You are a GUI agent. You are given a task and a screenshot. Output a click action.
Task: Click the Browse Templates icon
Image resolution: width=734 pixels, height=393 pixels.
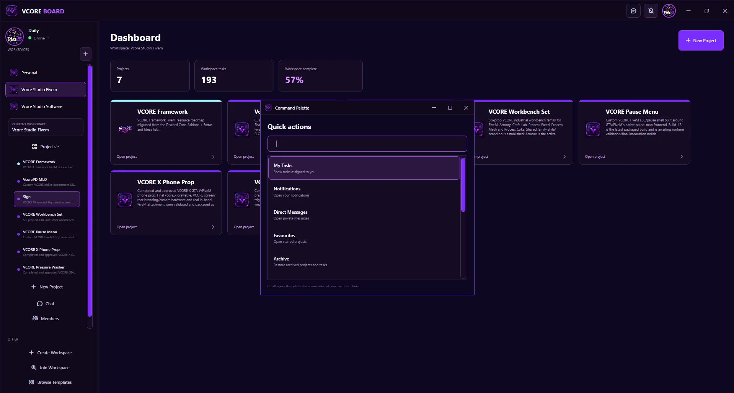(32, 382)
